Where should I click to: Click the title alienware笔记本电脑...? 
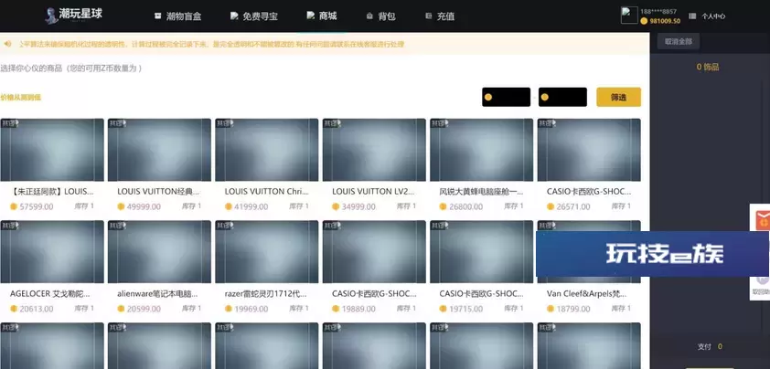[x=157, y=294]
